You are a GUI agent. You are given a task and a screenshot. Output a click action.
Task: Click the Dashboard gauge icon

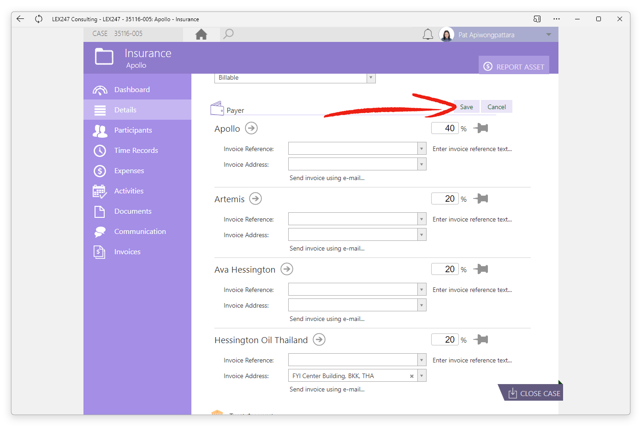(x=100, y=90)
